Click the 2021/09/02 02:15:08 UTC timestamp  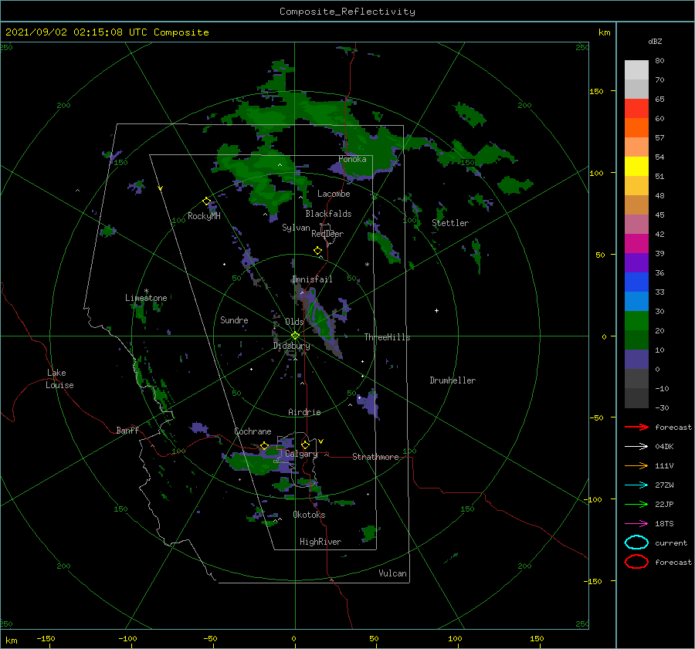(x=76, y=32)
